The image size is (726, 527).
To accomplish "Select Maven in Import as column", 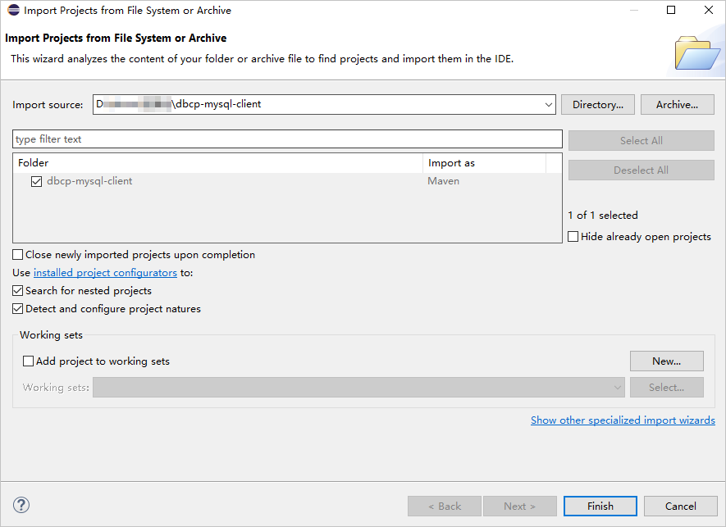I will pyautogui.click(x=444, y=181).
